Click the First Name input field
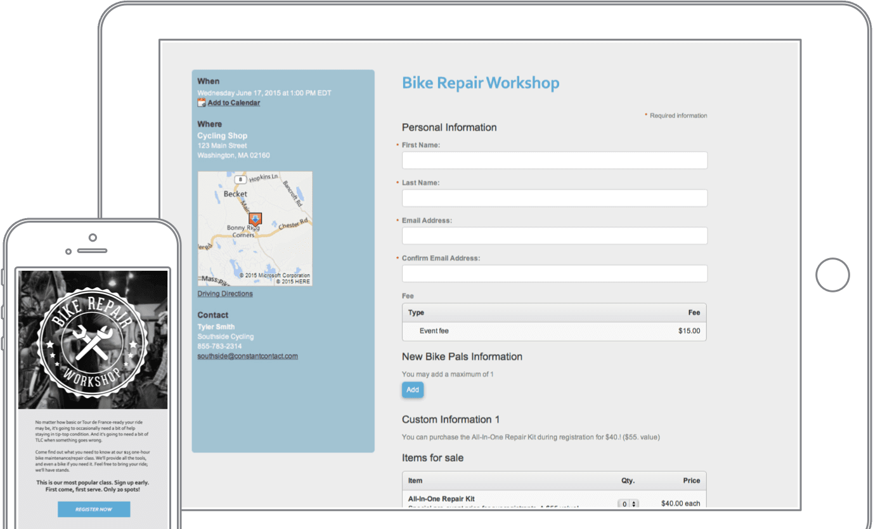 [x=555, y=160]
